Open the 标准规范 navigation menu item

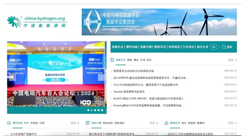[174, 47]
